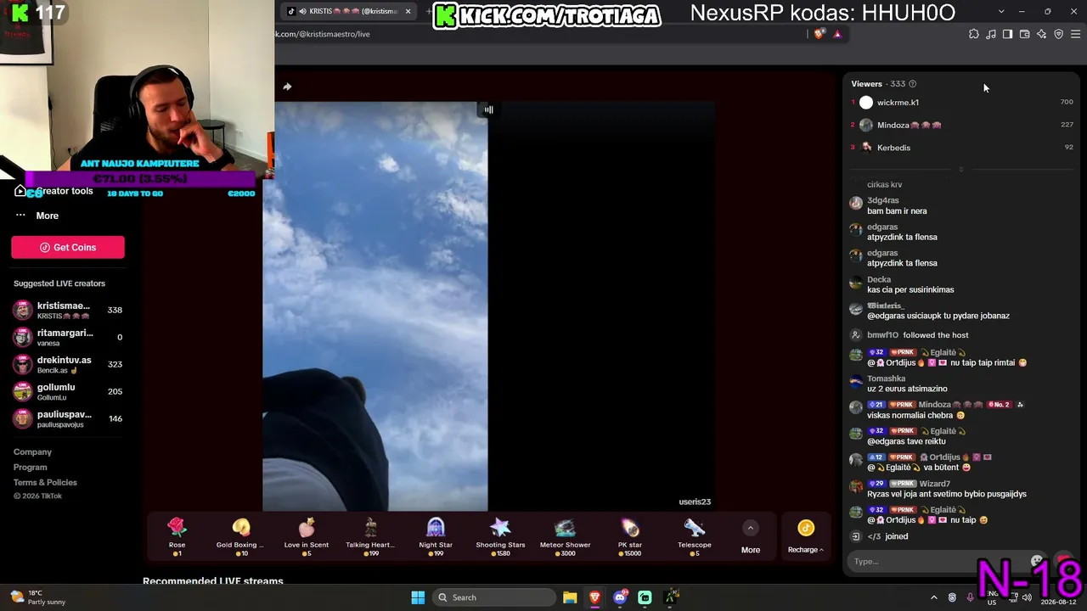The width and height of the screenshot is (1087, 611).
Task: Send the Telescope gift
Action: click(695, 537)
